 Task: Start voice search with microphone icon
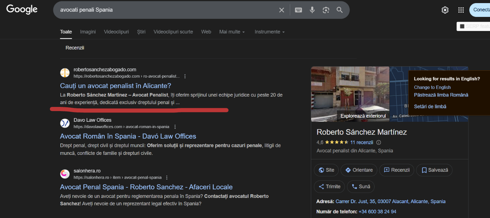coord(312,10)
